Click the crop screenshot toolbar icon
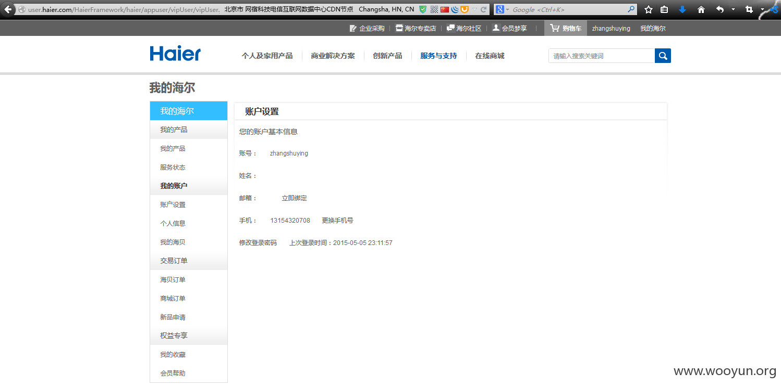Image resolution: width=781 pixels, height=386 pixels. click(x=749, y=9)
